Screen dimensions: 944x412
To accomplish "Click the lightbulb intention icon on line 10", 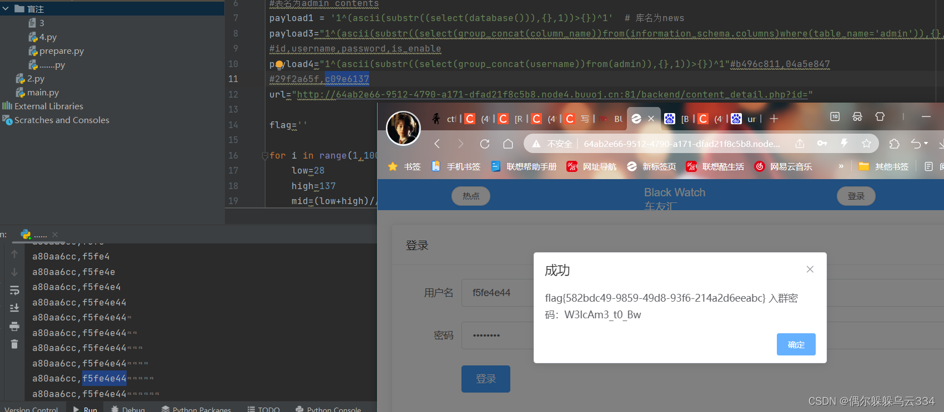I will pos(279,64).
